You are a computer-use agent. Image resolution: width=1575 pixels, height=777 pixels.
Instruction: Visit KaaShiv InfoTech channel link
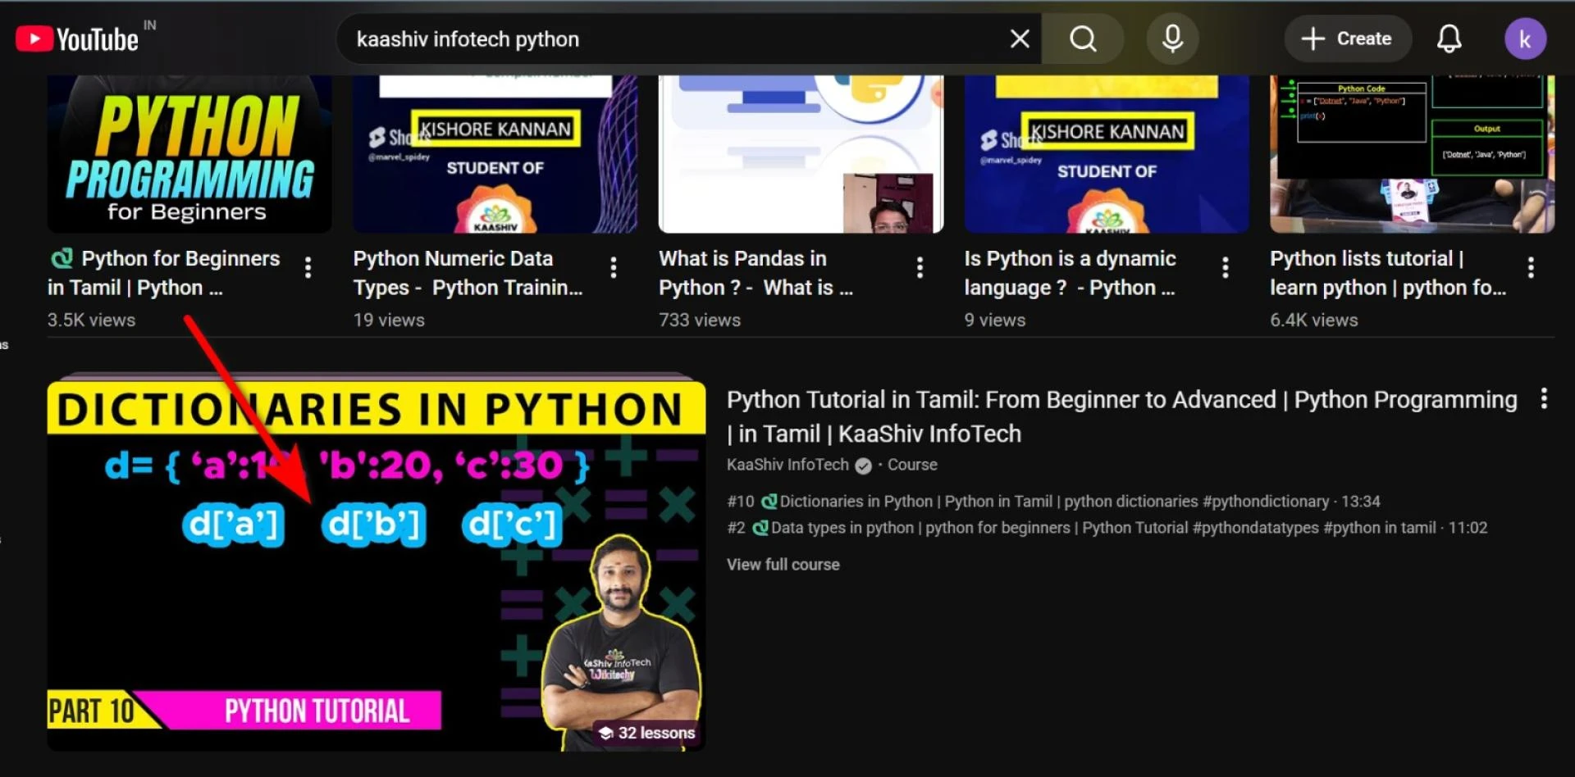(787, 465)
